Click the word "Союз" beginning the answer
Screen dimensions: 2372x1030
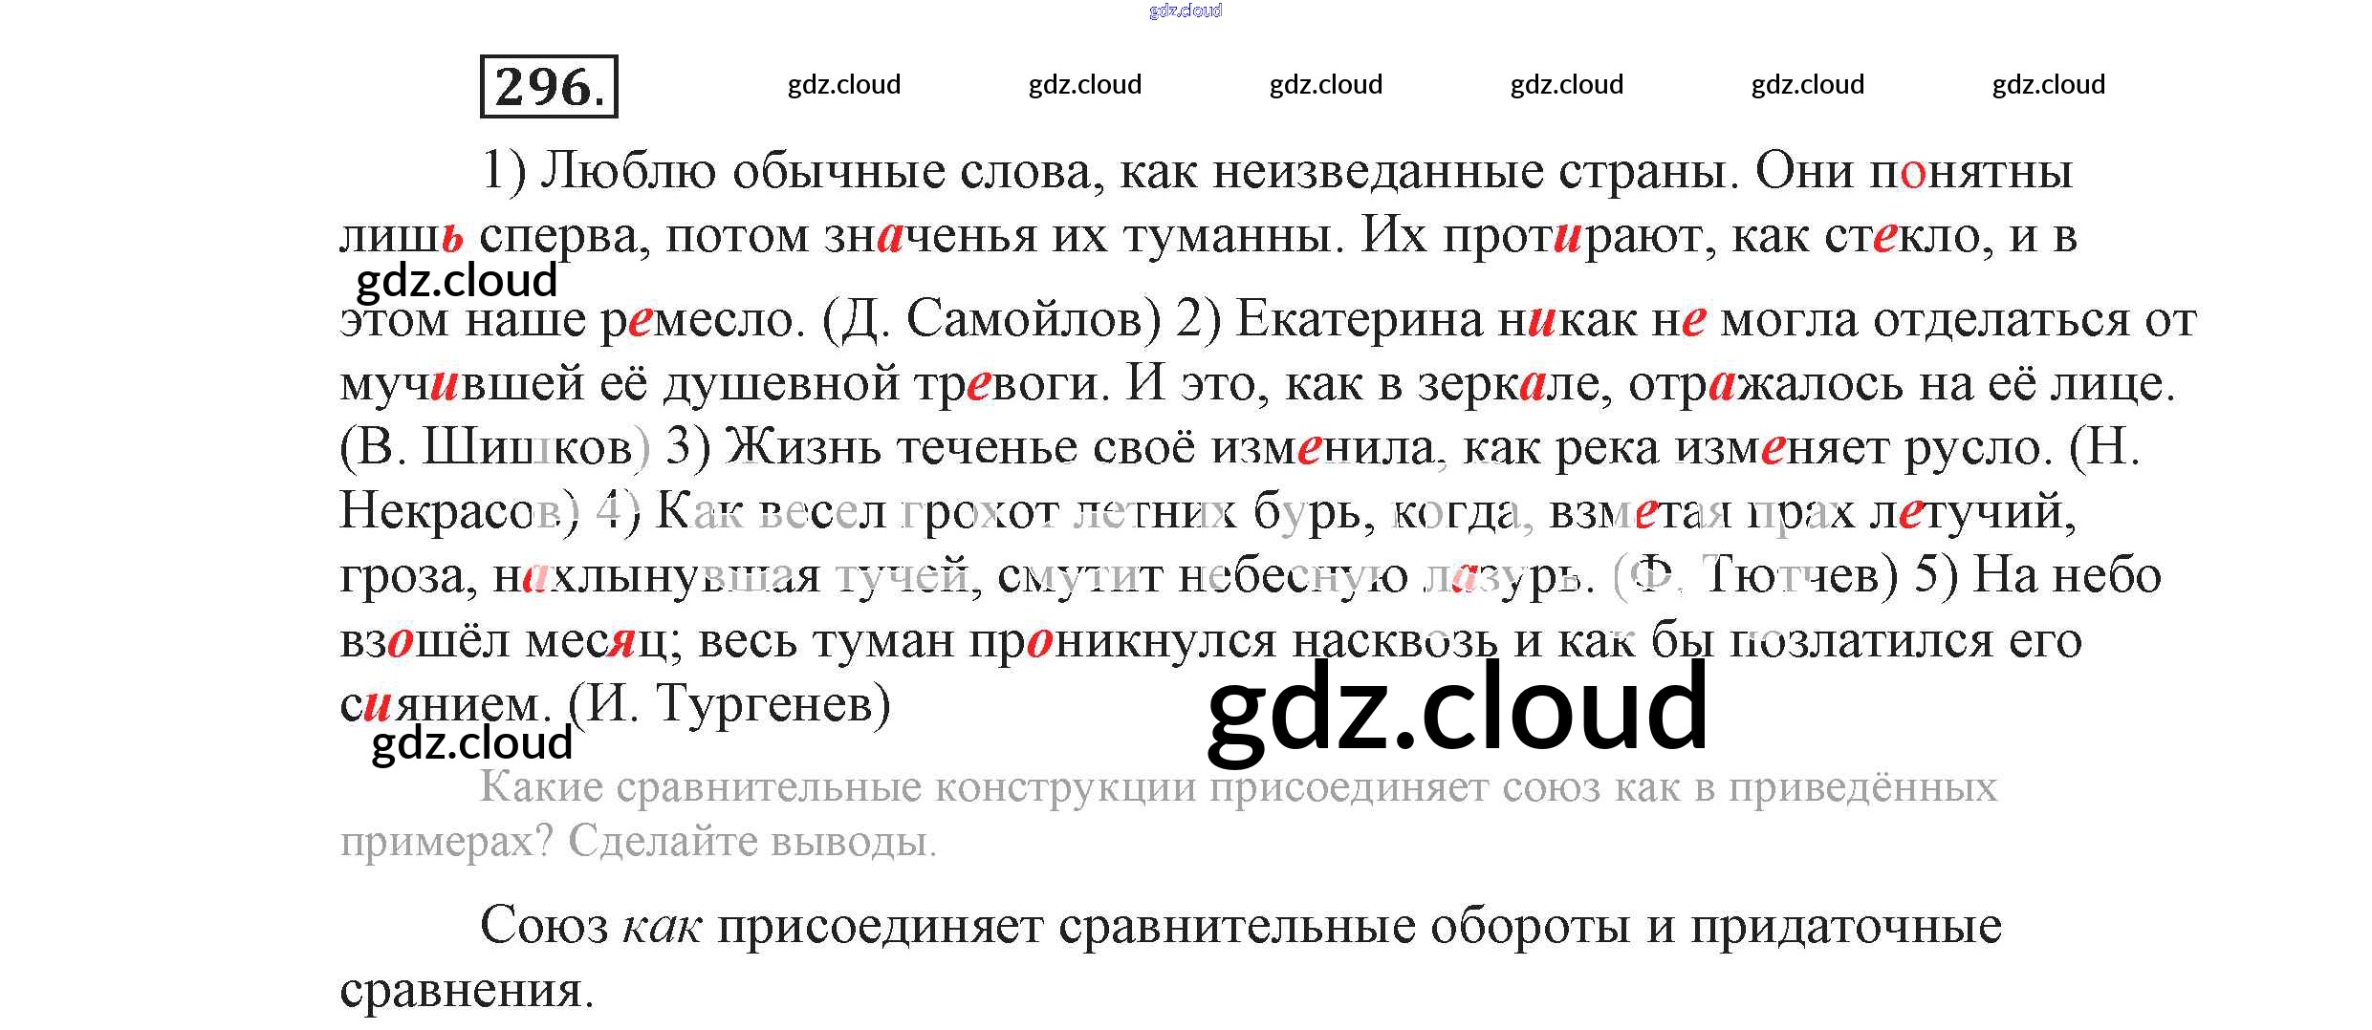tap(543, 926)
